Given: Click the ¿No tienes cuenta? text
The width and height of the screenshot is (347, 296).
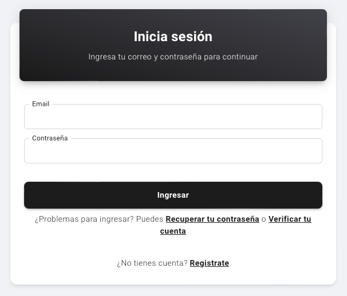Looking at the screenshot, I should tap(152, 263).
